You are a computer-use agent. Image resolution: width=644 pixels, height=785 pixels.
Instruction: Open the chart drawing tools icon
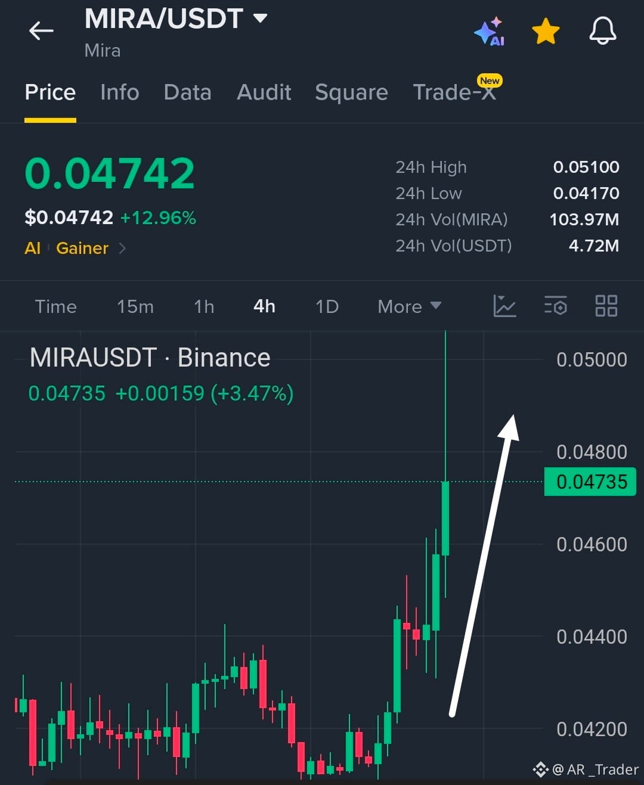(504, 306)
